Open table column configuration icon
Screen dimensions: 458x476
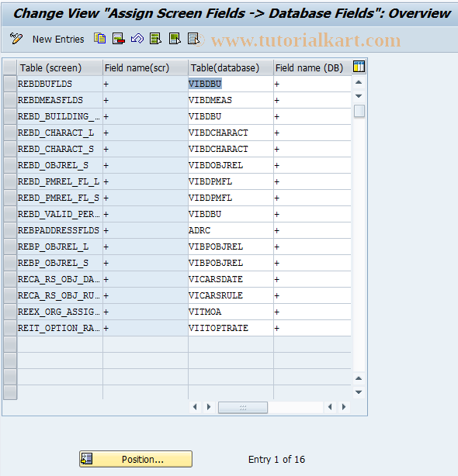359,67
